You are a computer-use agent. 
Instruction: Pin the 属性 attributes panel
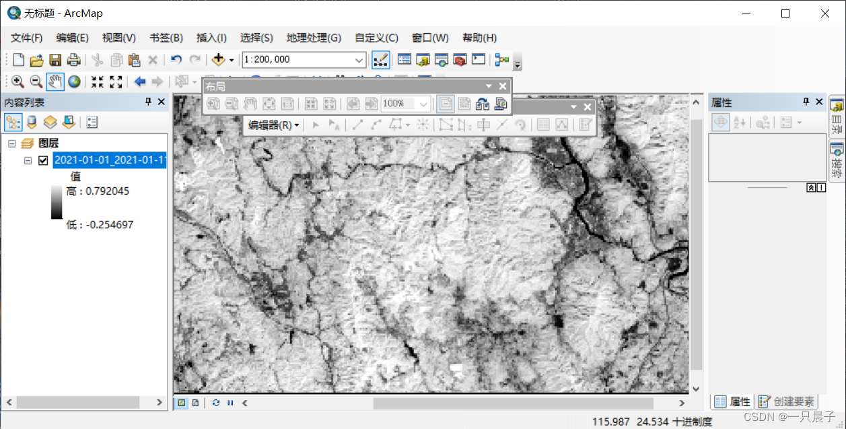(x=806, y=102)
